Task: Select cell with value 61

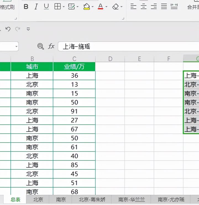Action: point(74,147)
